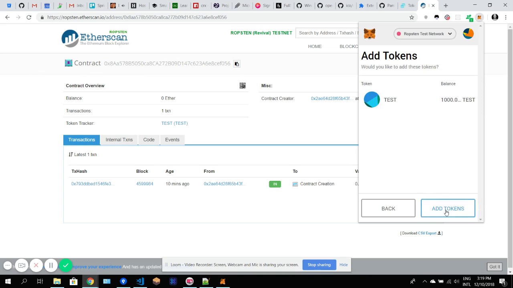
Task: Click the 'Latest 1 txn' sort label
Action: pyautogui.click(x=83, y=154)
